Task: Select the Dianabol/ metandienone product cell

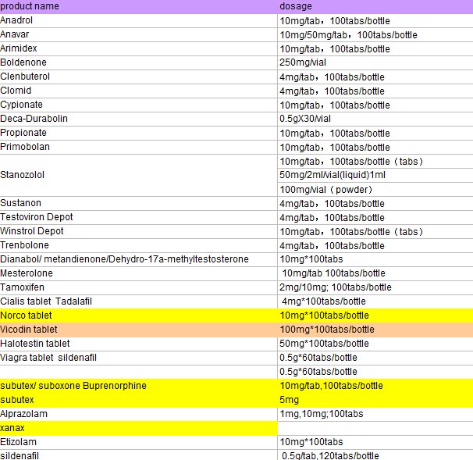Action: tap(138, 259)
